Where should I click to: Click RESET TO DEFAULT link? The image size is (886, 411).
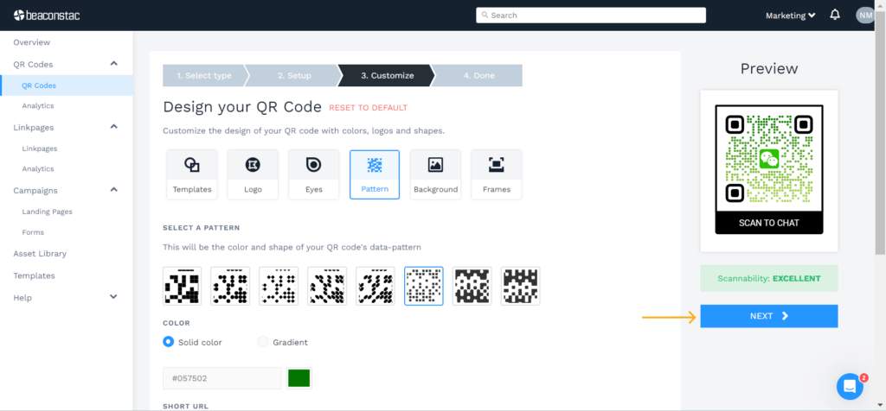[368, 108]
